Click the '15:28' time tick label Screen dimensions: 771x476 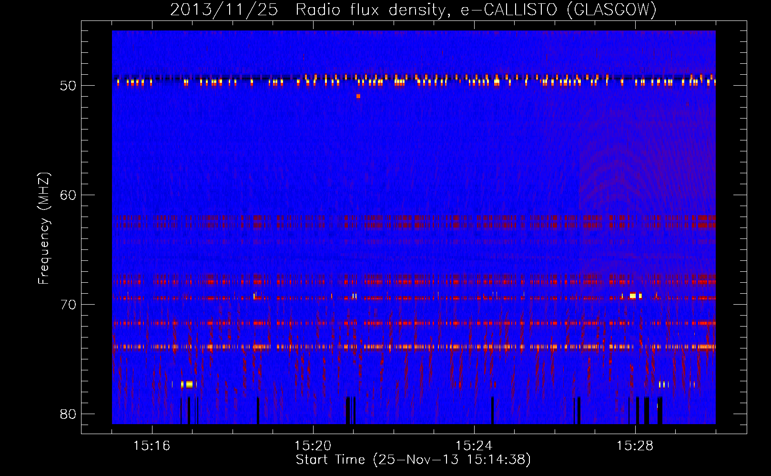tap(635, 446)
